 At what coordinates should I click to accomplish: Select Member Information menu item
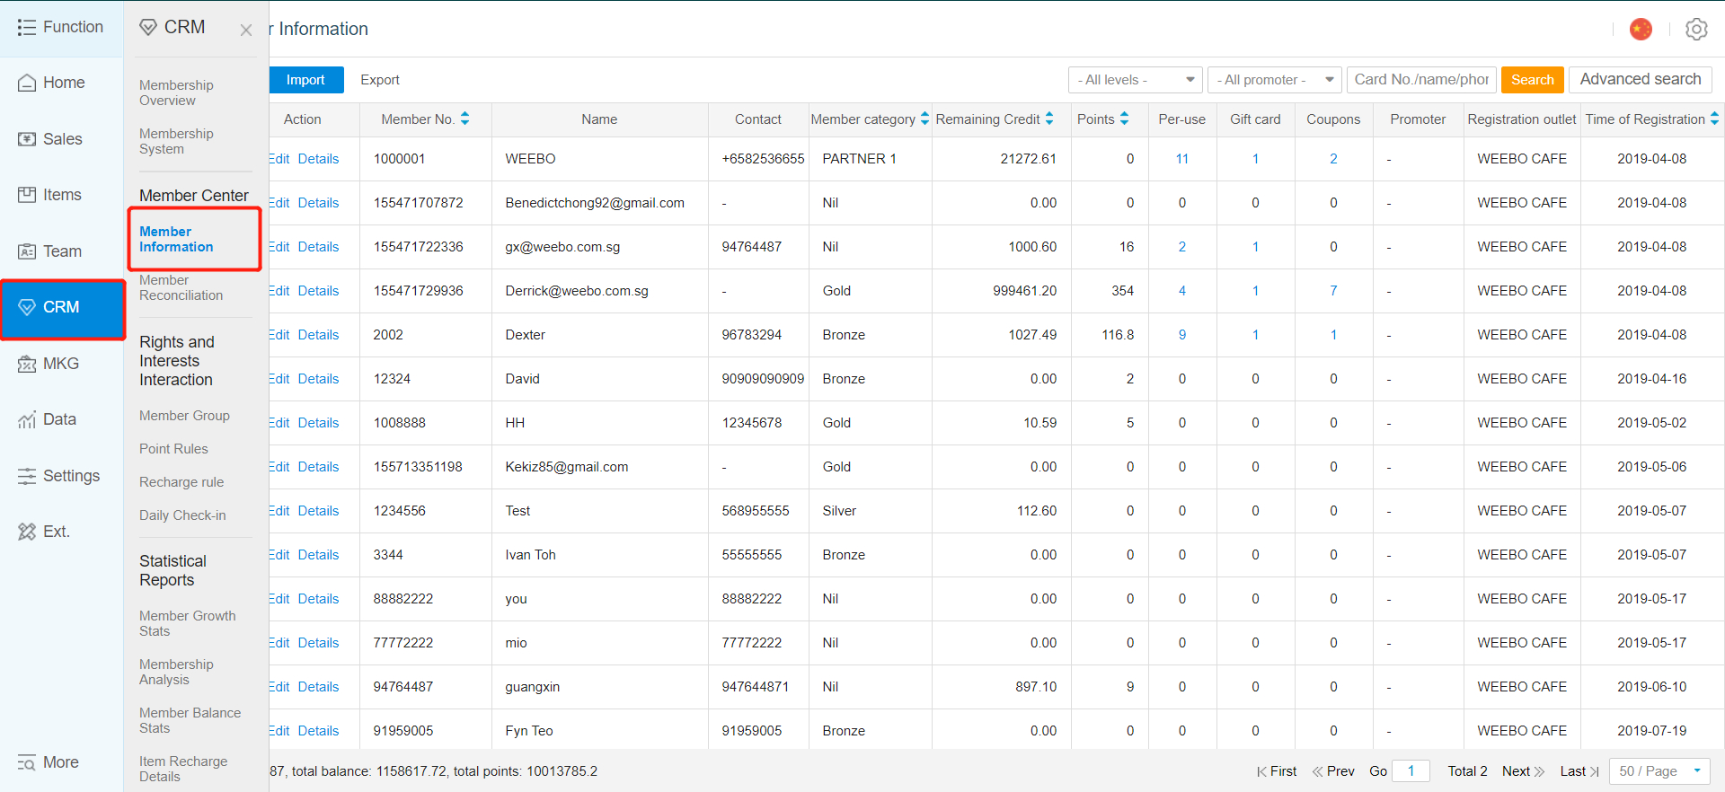pyautogui.click(x=176, y=239)
